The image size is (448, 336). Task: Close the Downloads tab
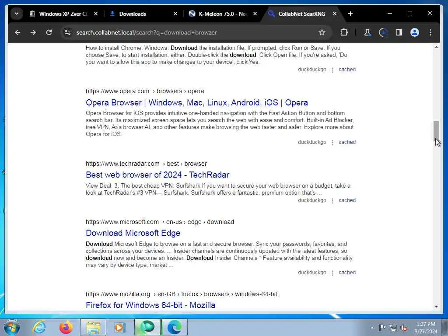coord(175,14)
